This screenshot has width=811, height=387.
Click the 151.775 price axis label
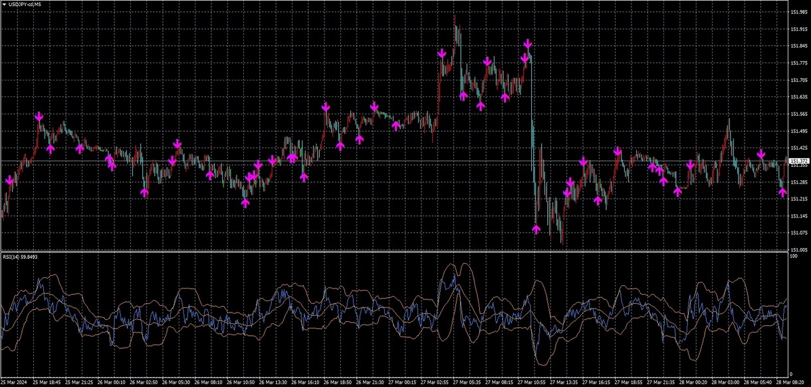click(x=799, y=63)
